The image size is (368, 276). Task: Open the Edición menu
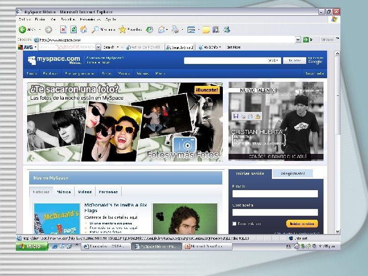point(40,19)
